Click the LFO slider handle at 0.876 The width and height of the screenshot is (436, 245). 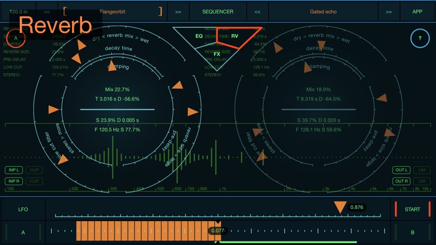tap(340, 207)
